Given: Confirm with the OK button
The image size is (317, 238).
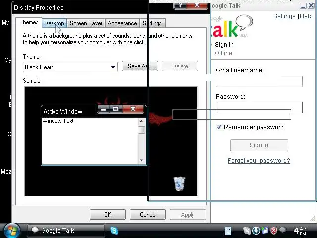Looking at the screenshot, I should point(107,214).
